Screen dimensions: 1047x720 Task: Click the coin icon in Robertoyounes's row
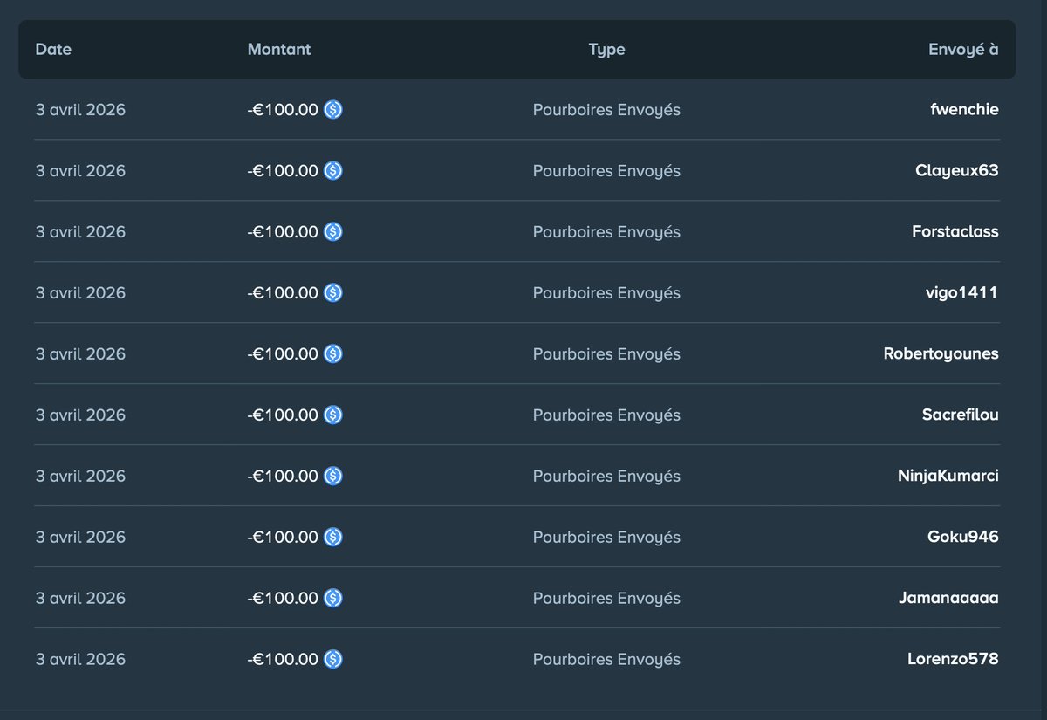(x=333, y=353)
